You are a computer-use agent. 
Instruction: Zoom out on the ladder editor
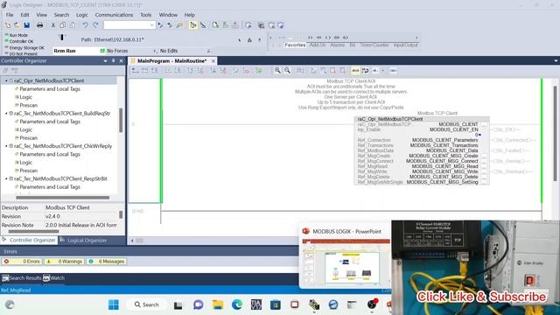click(x=287, y=70)
